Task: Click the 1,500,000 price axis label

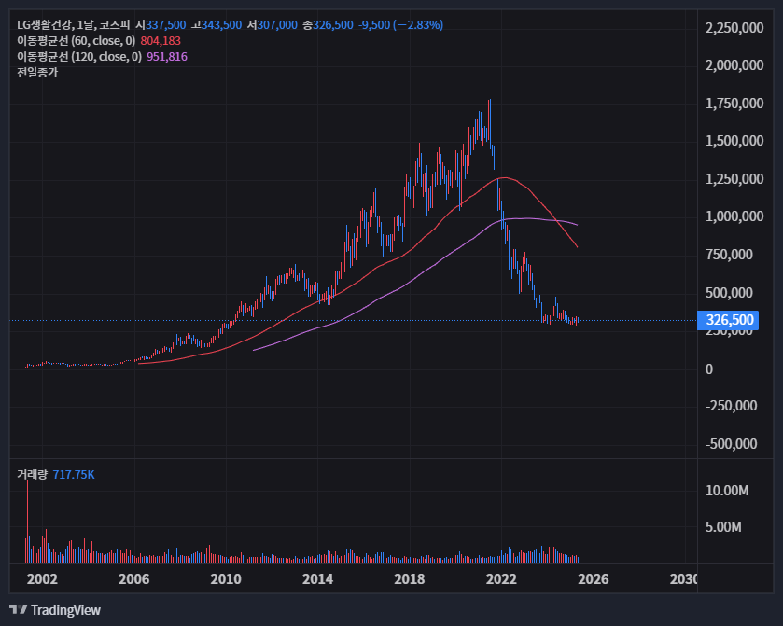Action: click(x=734, y=141)
